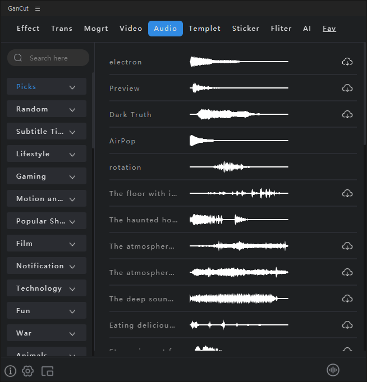367x382 pixels.
Task: Select the rotation track name
Action: point(125,167)
